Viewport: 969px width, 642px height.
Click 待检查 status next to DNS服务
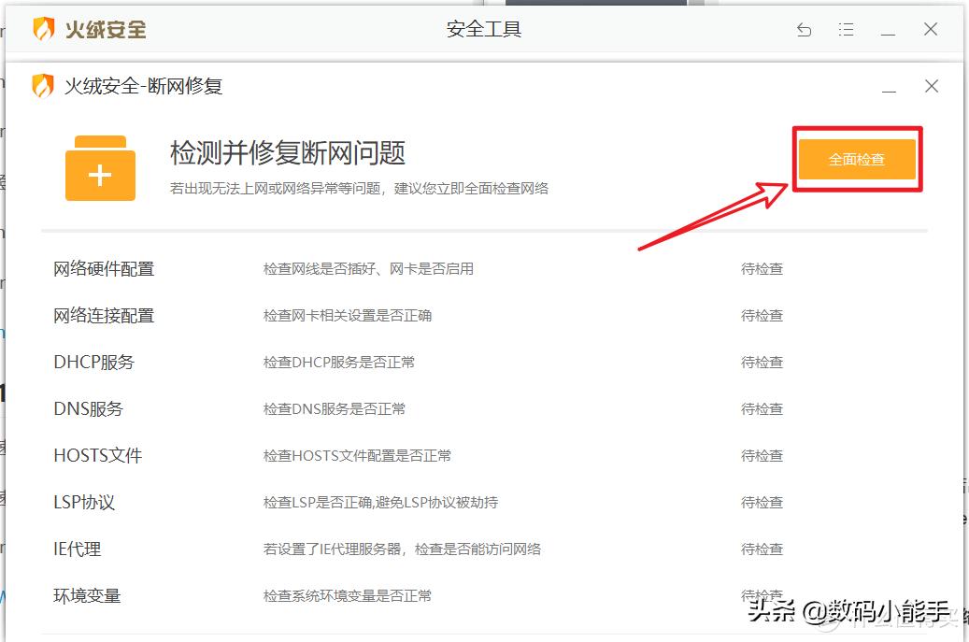pyautogui.click(x=762, y=408)
